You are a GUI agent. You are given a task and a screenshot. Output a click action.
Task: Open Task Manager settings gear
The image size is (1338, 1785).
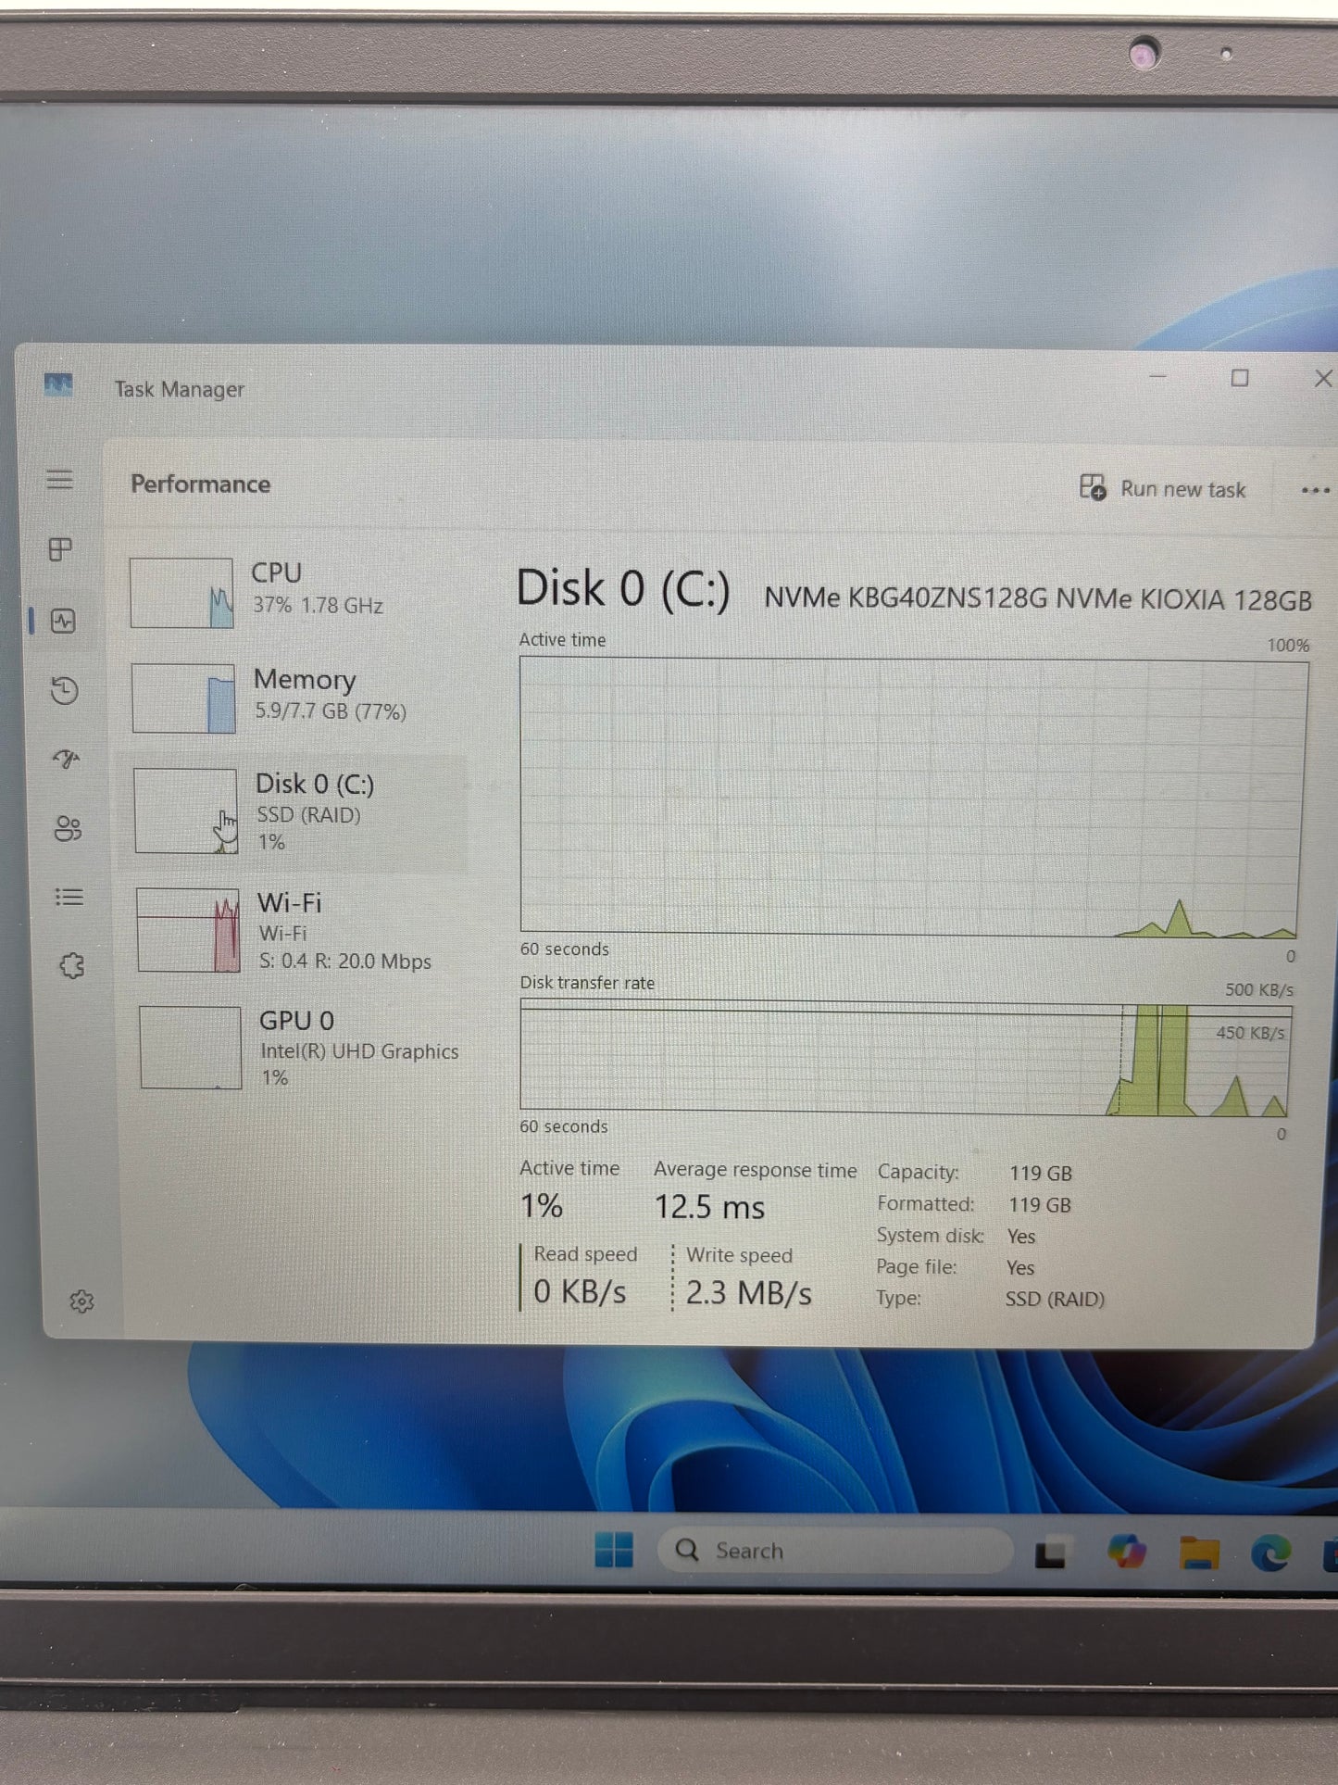[81, 1301]
